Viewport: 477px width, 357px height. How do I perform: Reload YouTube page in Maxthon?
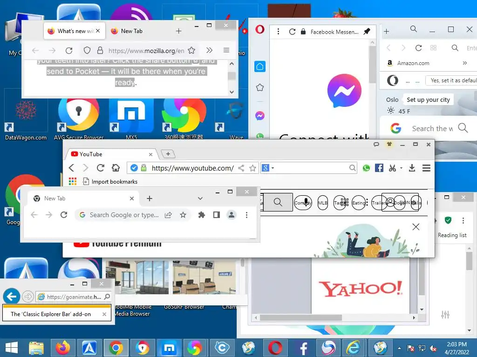(101, 167)
